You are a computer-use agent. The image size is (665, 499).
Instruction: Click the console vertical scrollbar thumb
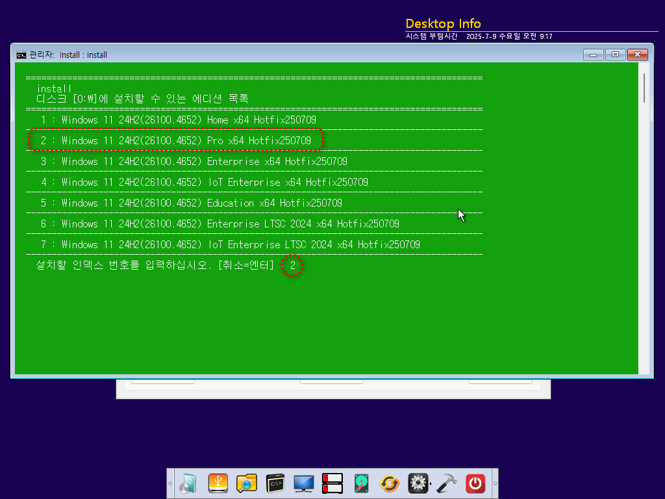(644, 88)
